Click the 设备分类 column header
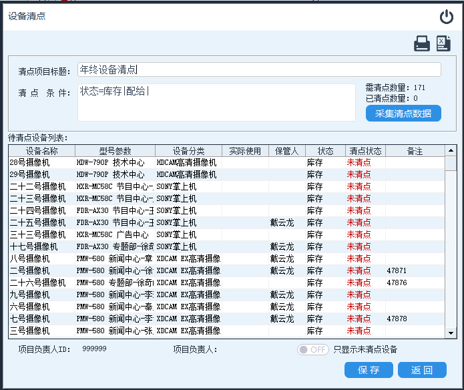 tap(188, 151)
